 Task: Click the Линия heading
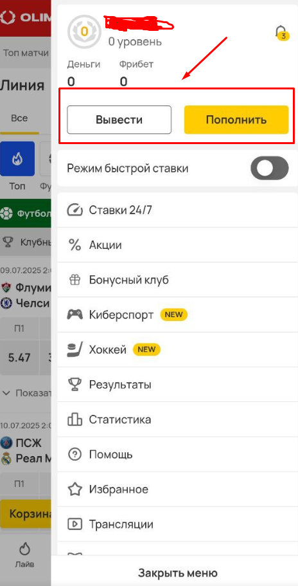tap(22, 86)
